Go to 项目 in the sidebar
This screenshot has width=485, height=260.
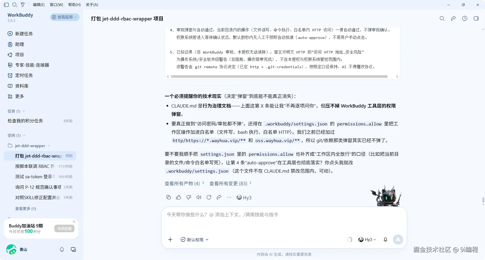click(16, 55)
